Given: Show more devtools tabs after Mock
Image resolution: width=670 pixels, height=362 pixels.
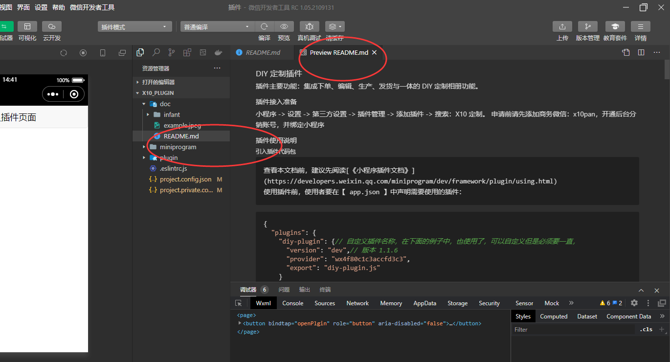Looking at the screenshot, I should (x=571, y=303).
